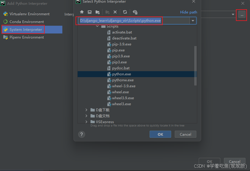Click Cancel in Select Python Interpreter dialog
The height and width of the screenshot is (171, 250).
point(186,135)
